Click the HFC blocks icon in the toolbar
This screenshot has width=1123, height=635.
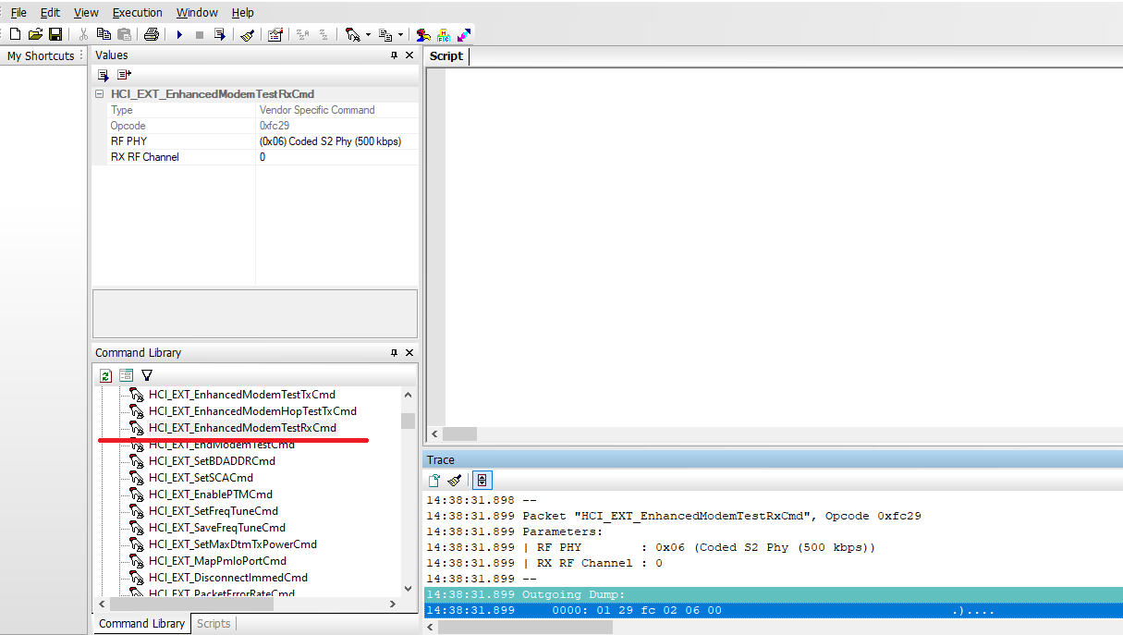pos(444,34)
